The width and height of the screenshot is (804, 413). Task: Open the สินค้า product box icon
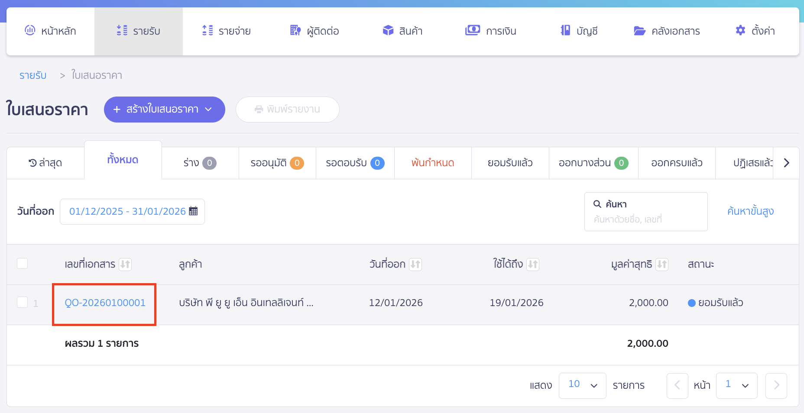point(388,31)
